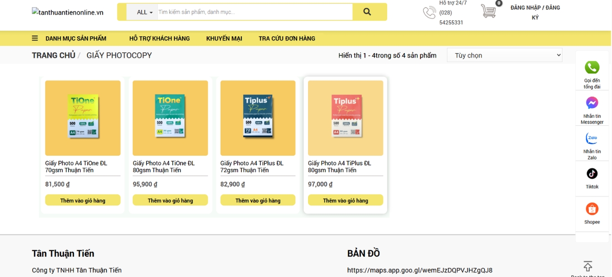The height and width of the screenshot is (277, 612).
Task: Click the product count display text
Action: [x=388, y=55]
